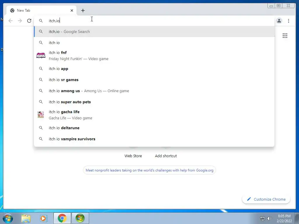Choose the 'itch io super auto pets' suggestion
This screenshot has width=299, height=224.
click(154, 102)
